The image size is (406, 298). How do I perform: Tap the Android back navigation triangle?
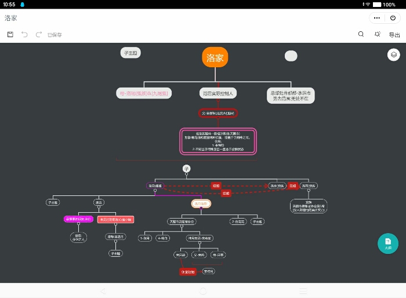103,290
